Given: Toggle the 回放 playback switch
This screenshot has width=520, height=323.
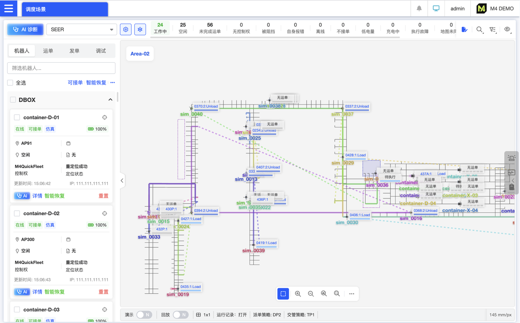Looking at the screenshot, I should pos(180,315).
